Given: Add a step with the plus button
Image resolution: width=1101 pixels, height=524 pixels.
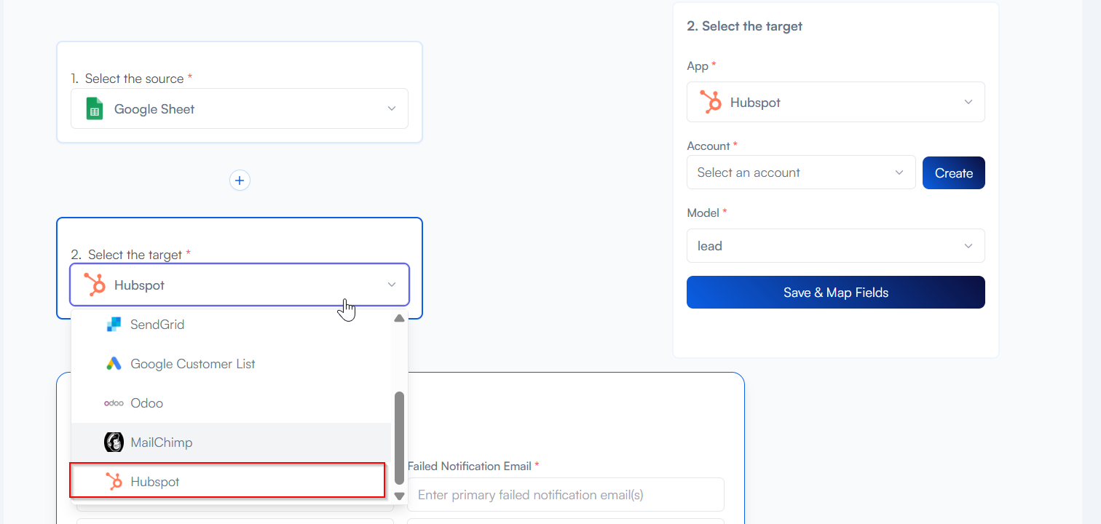Looking at the screenshot, I should [x=240, y=180].
